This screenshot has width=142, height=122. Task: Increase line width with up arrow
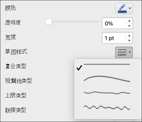click(x=129, y=35)
